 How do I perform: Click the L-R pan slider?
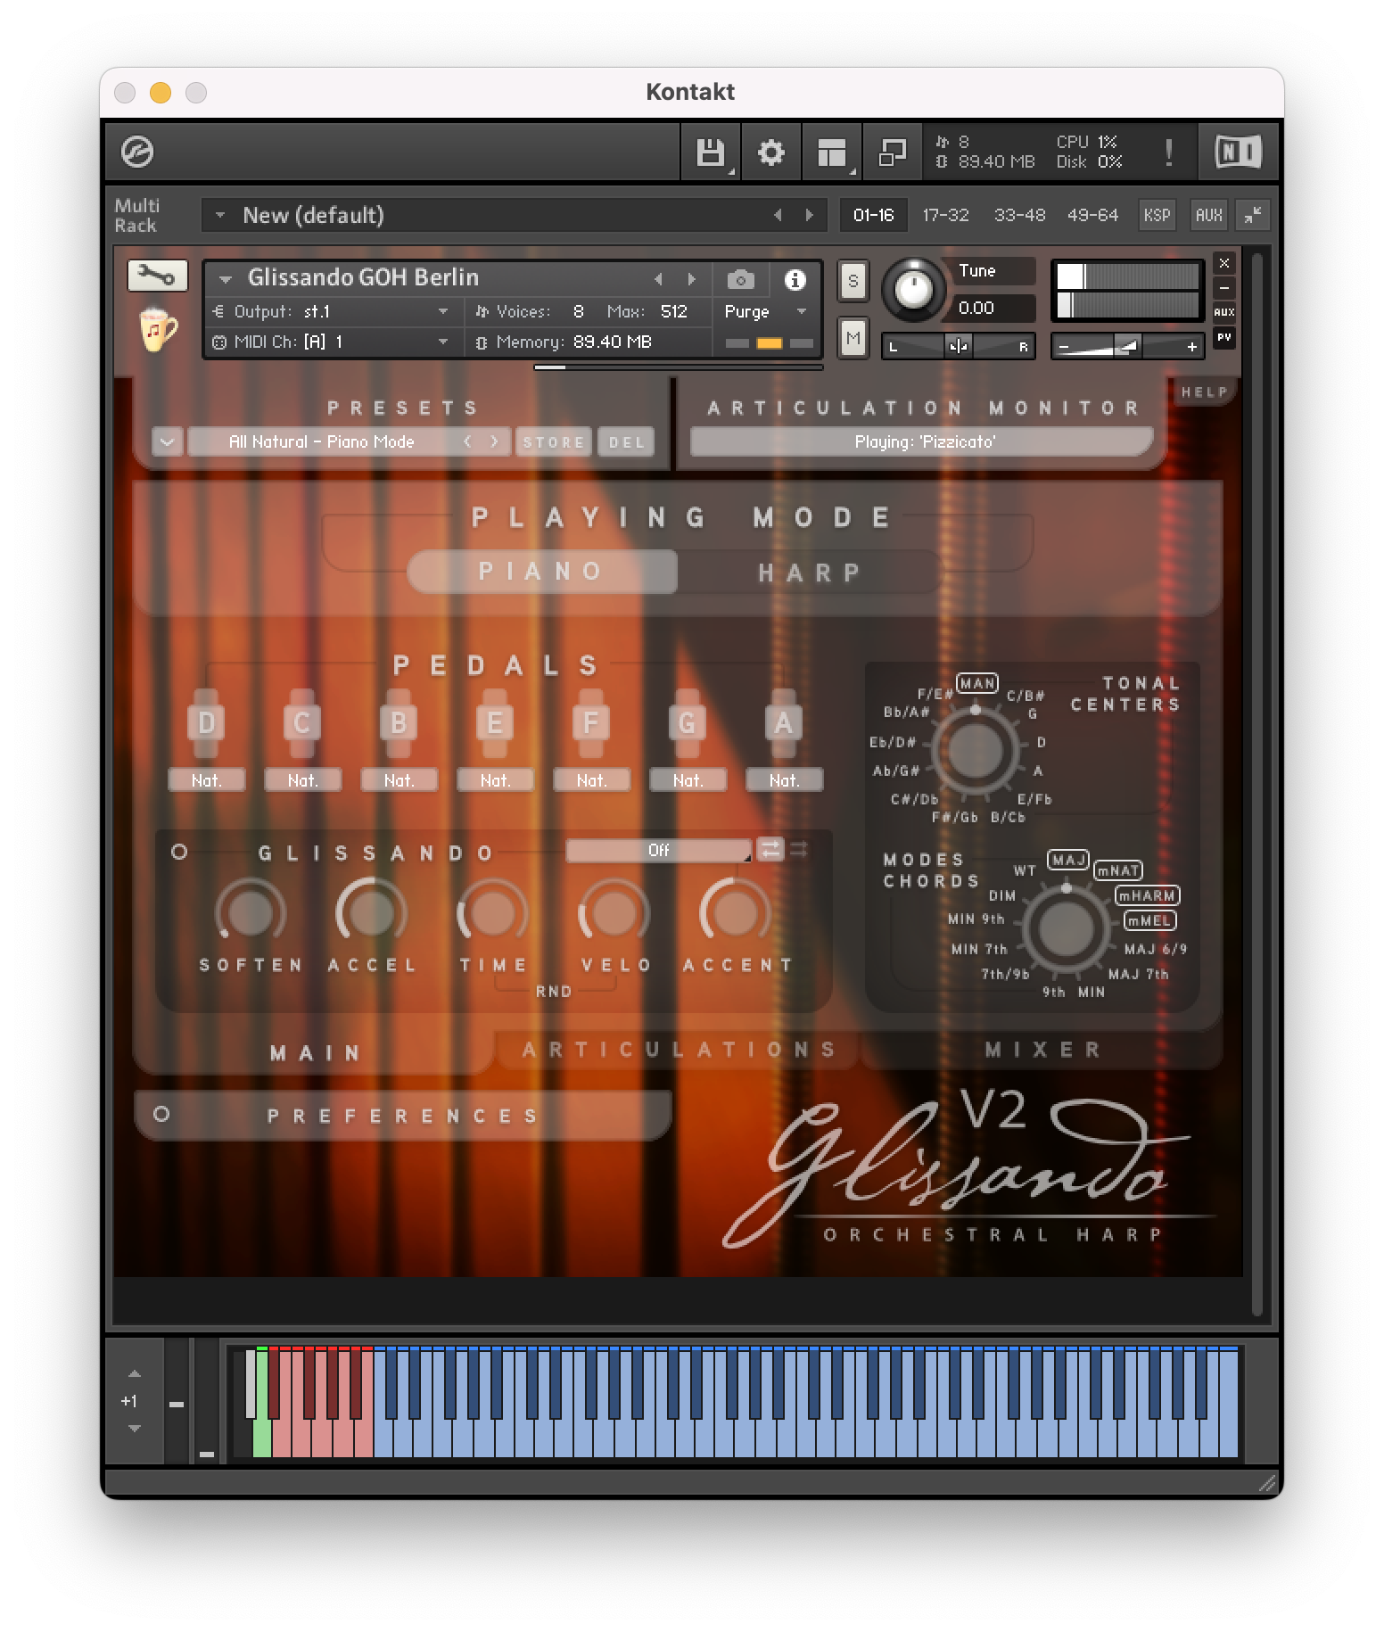[x=959, y=346]
